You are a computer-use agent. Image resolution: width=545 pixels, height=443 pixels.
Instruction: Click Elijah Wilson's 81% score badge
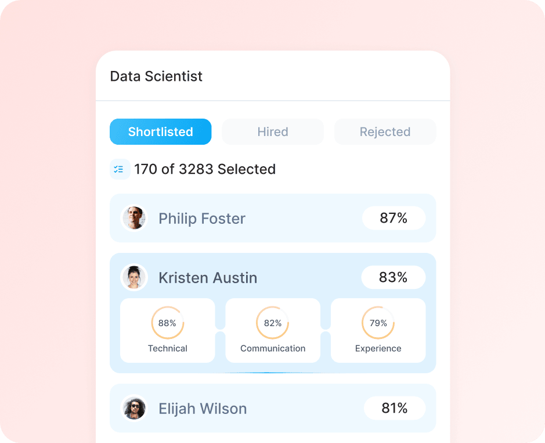(394, 408)
